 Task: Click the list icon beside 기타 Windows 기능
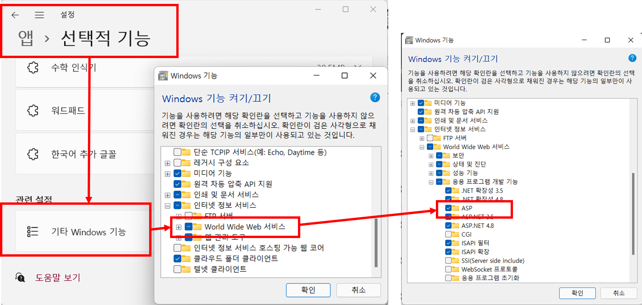(x=33, y=231)
